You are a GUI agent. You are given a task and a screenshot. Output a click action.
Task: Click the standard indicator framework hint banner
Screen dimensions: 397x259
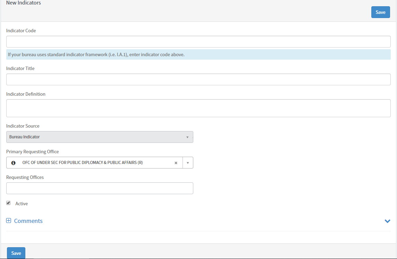pos(198,54)
